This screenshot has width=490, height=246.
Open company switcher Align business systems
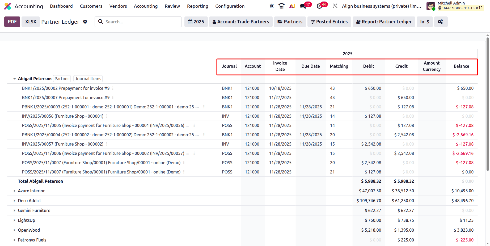tap(382, 6)
